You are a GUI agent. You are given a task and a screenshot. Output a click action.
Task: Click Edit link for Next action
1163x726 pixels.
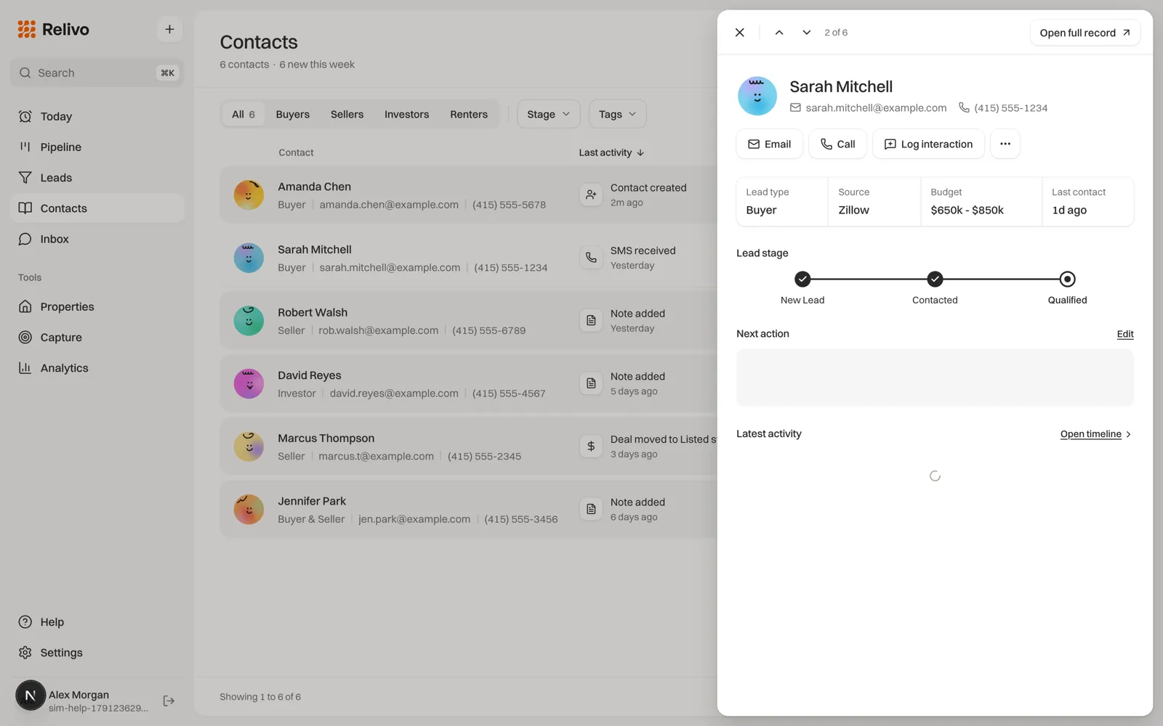pyautogui.click(x=1125, y=334)
